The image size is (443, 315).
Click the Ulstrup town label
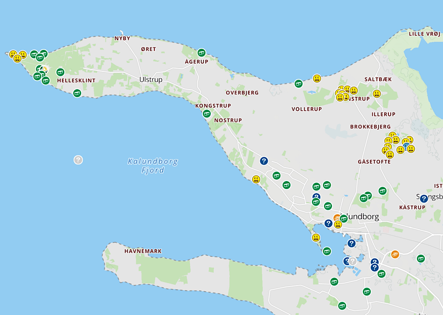click(151, 80)
